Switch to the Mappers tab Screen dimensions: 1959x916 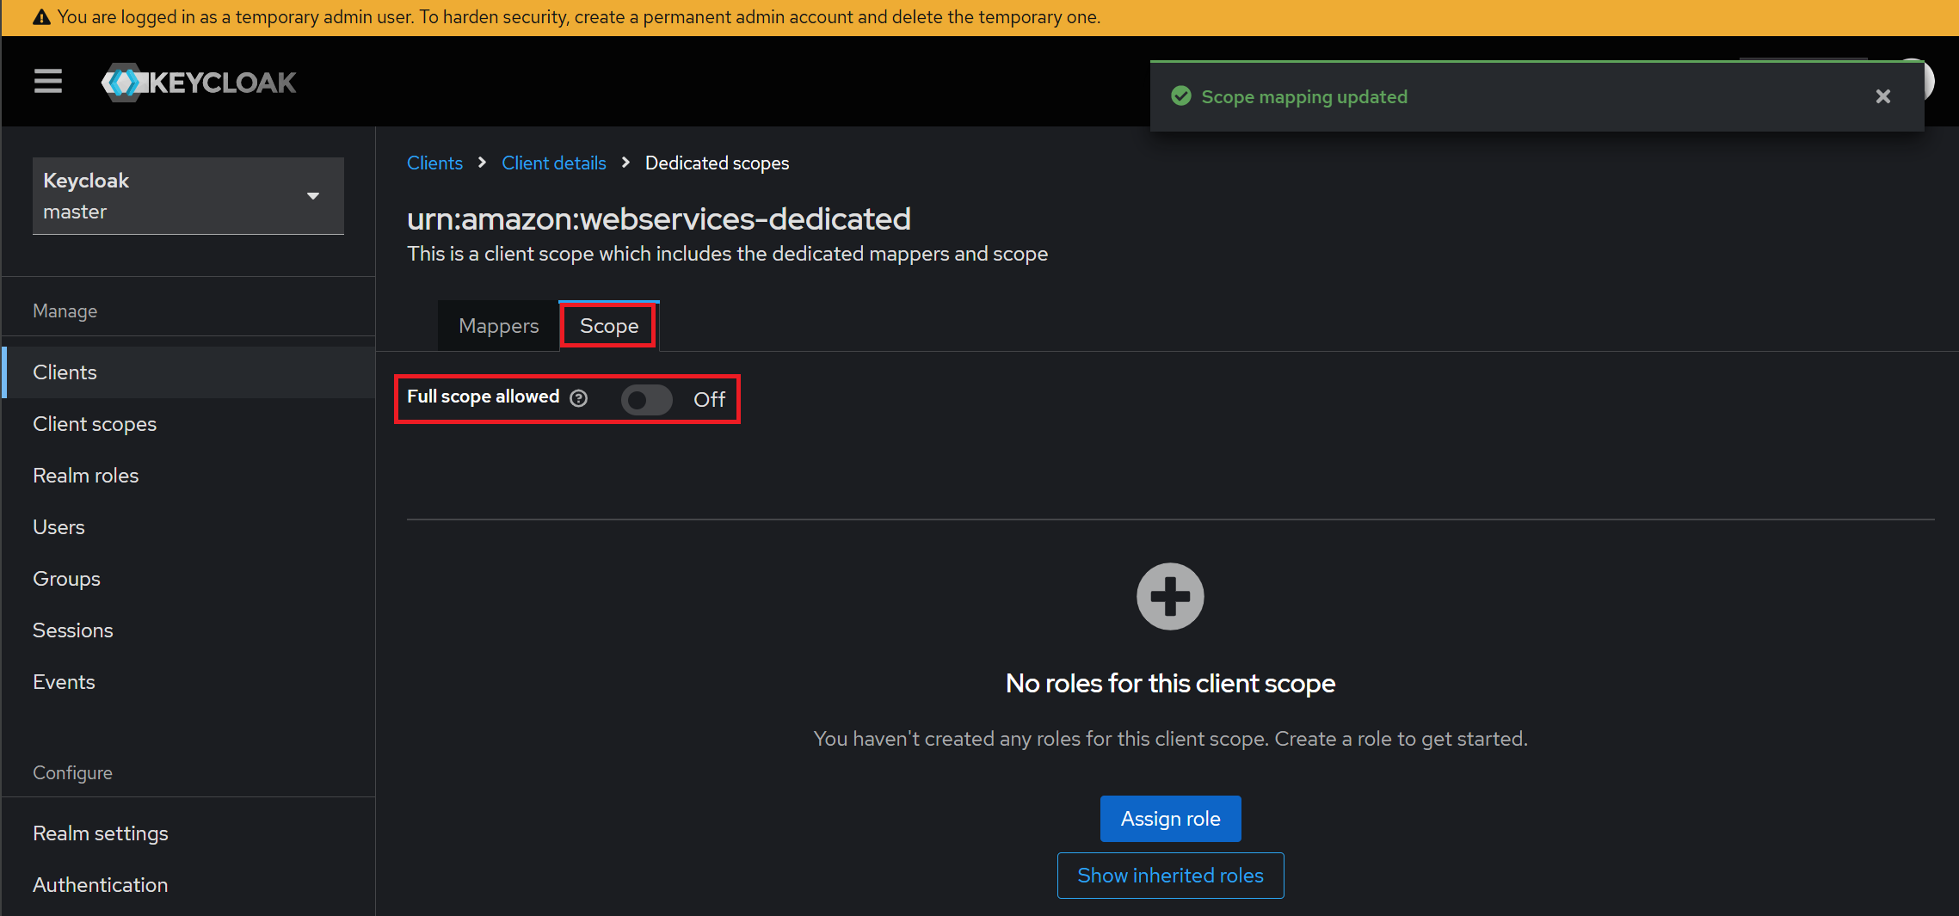499,326
